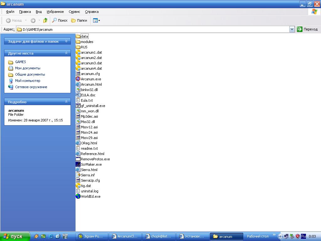
Task: Open the views mode dropdown button
Action: click(97, 20)
